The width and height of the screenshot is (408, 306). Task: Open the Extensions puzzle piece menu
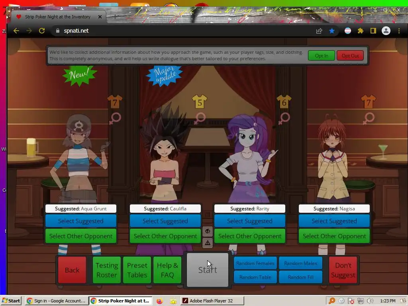[x=360, y=31]
